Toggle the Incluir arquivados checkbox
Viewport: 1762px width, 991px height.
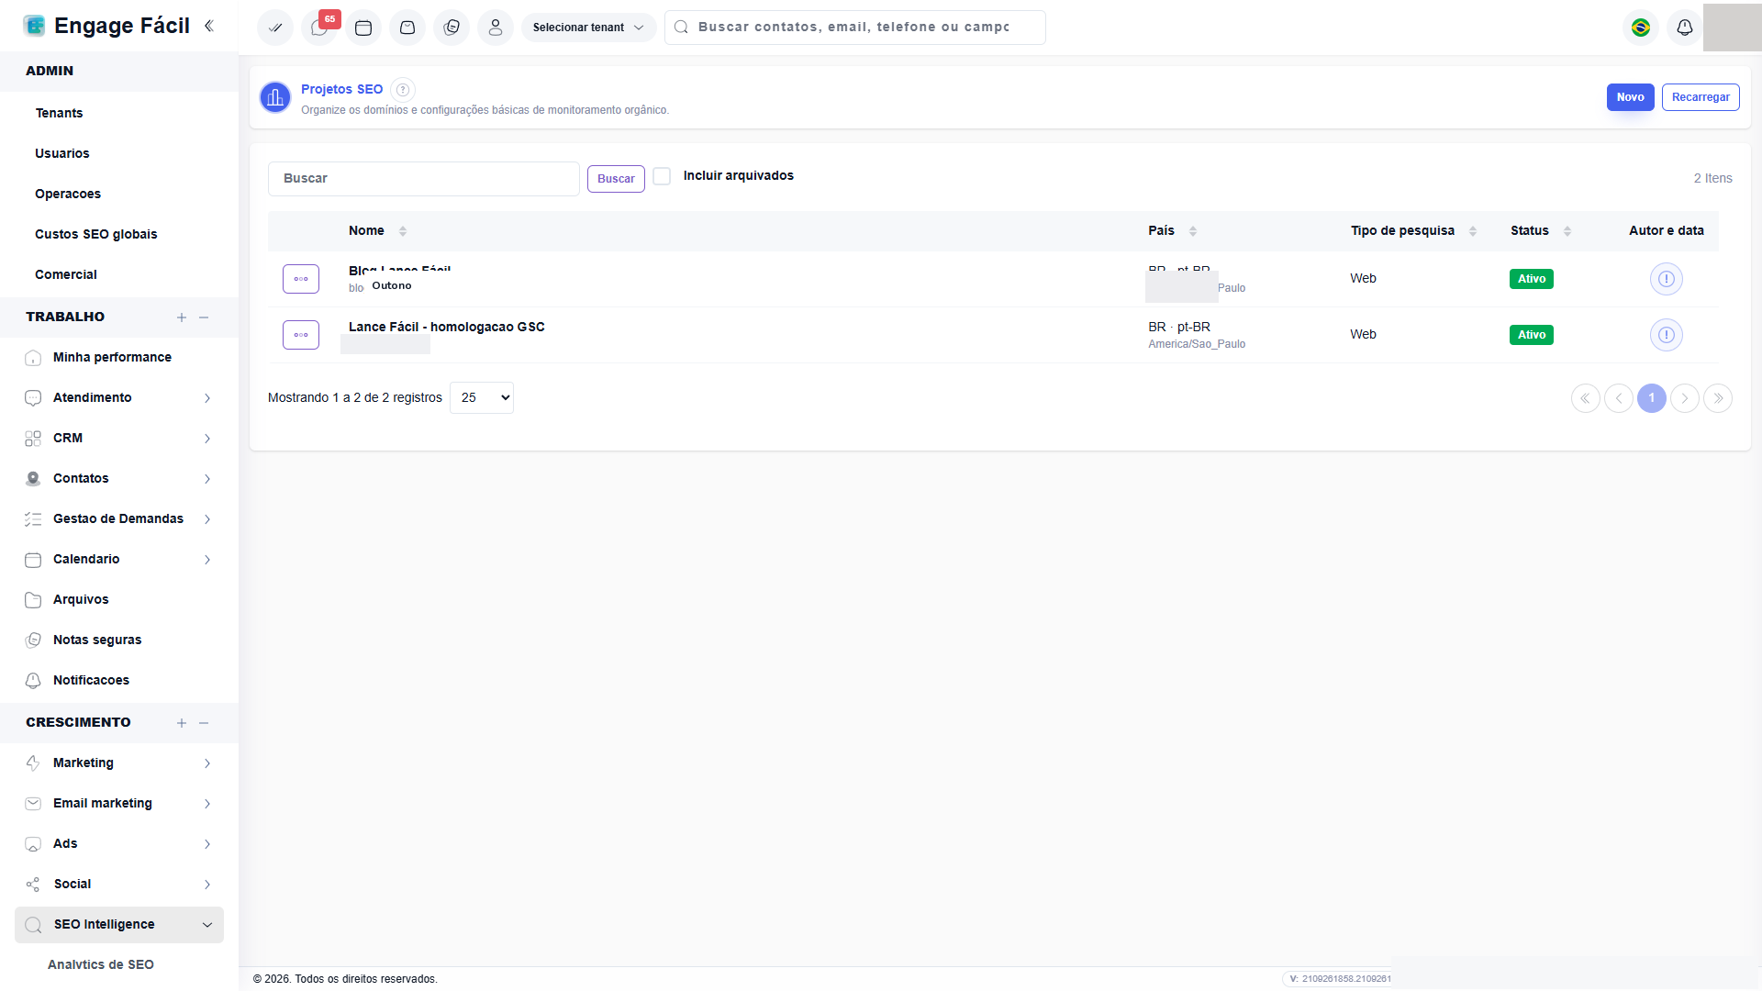click(x=662, y=176)
